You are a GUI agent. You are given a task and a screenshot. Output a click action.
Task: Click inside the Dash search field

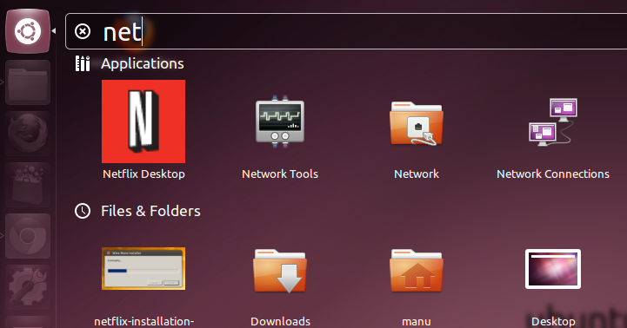point(346,31)
